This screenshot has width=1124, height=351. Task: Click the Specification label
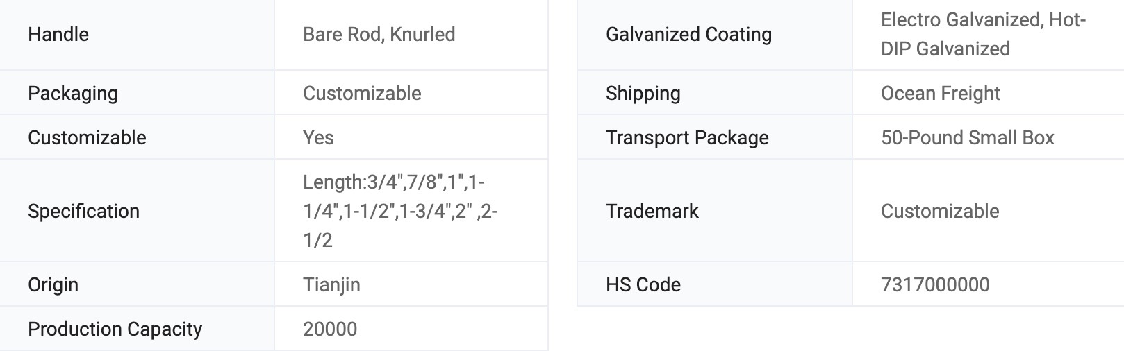[83, 211]
